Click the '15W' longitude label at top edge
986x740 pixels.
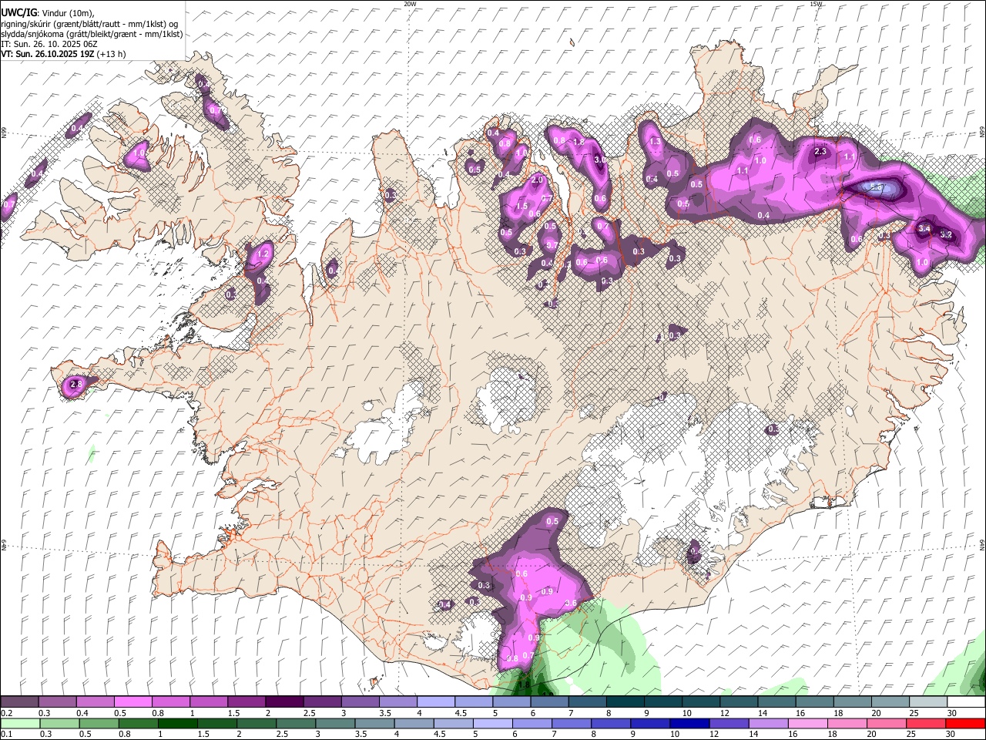(816, 4)
